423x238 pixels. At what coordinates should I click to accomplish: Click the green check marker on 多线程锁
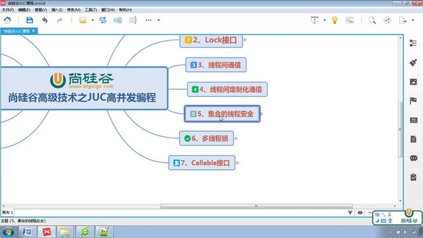187,138
